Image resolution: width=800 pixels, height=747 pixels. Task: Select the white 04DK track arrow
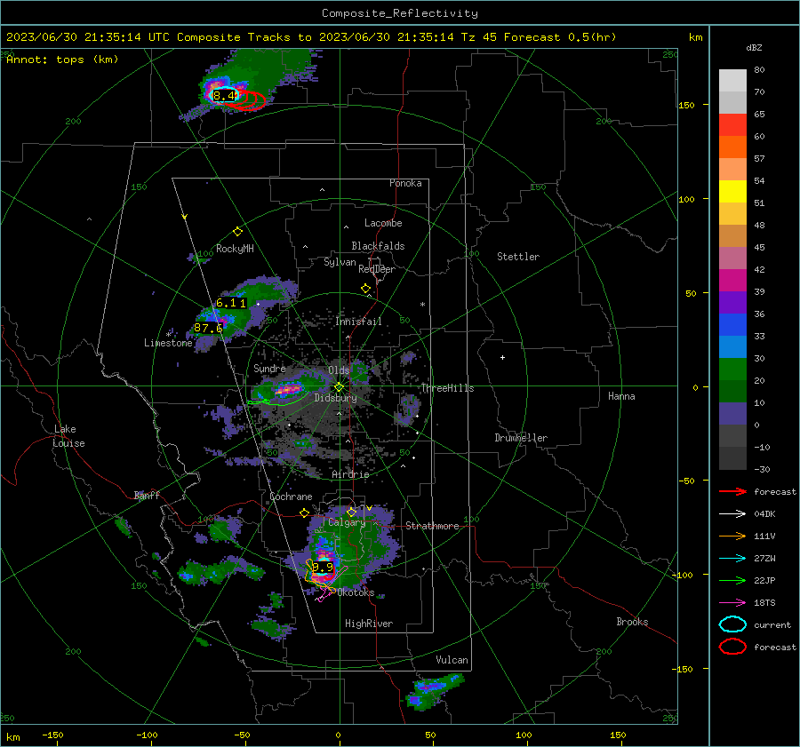point(732,513)
